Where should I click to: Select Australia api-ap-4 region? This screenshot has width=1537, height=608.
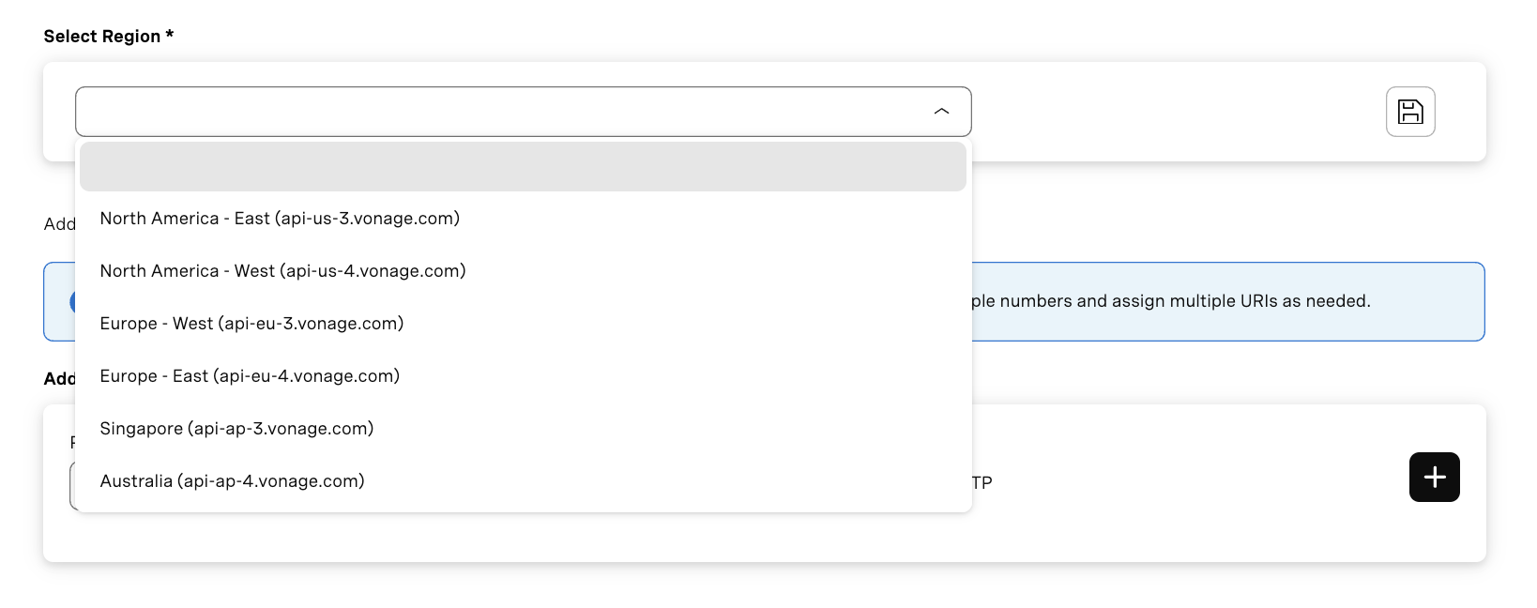click(232, 480)
